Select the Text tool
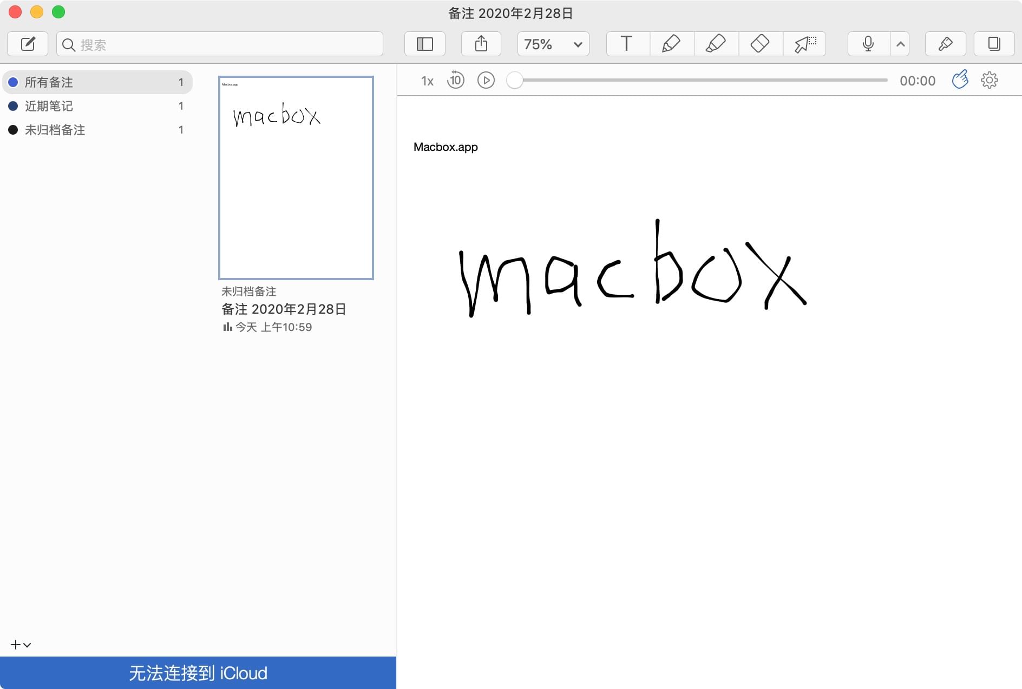1022x689 pixels. 627,44
